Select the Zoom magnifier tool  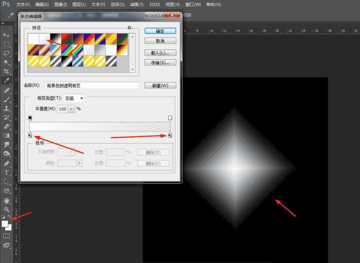[6, 209]
